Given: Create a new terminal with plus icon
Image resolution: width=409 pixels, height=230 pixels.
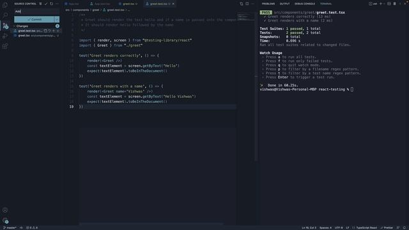Looking at the screenshot, I should 381,4.
